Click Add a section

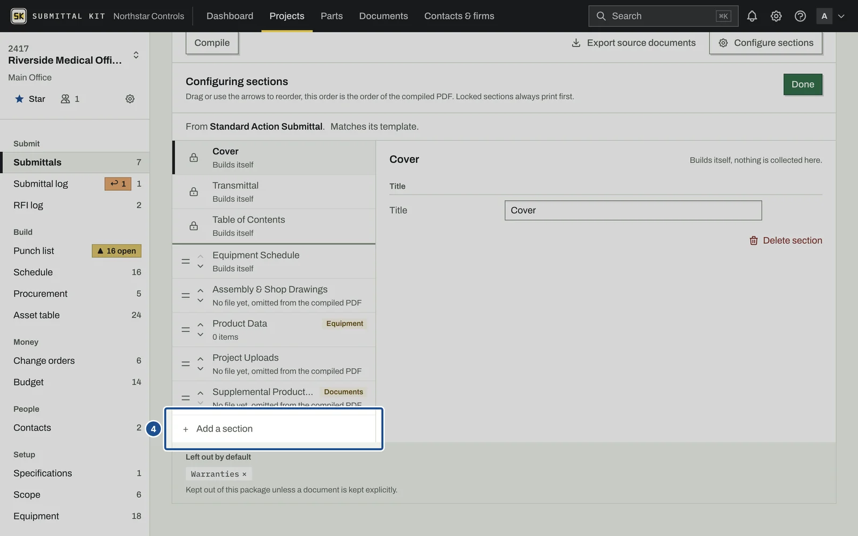(274, 429)
